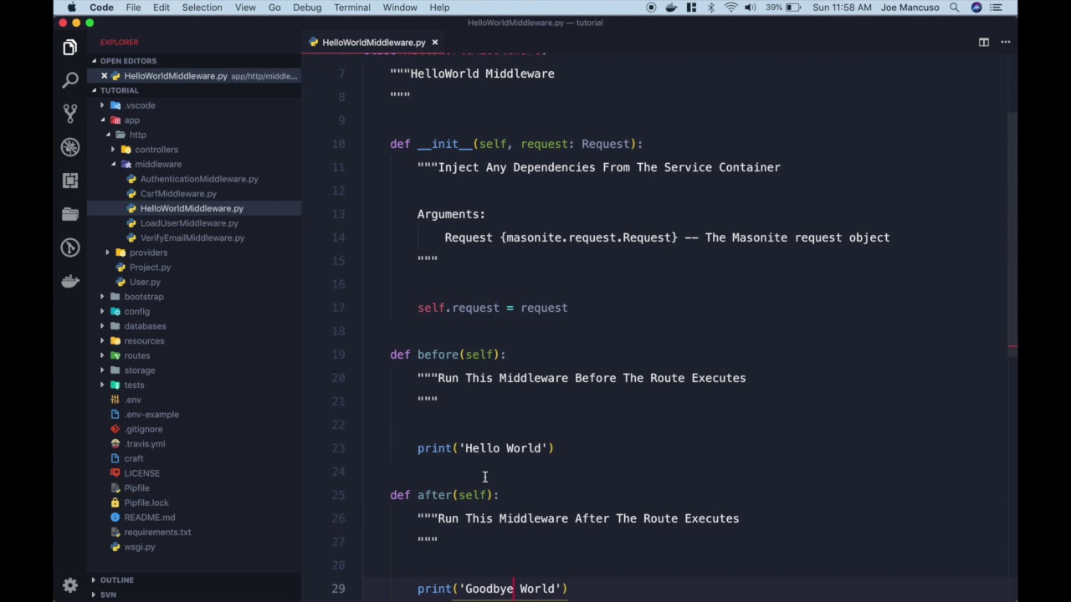Click line number 29 in gutter
Image resolution: width=1071 pixels, height=602 pixels.
click(338, 589)
